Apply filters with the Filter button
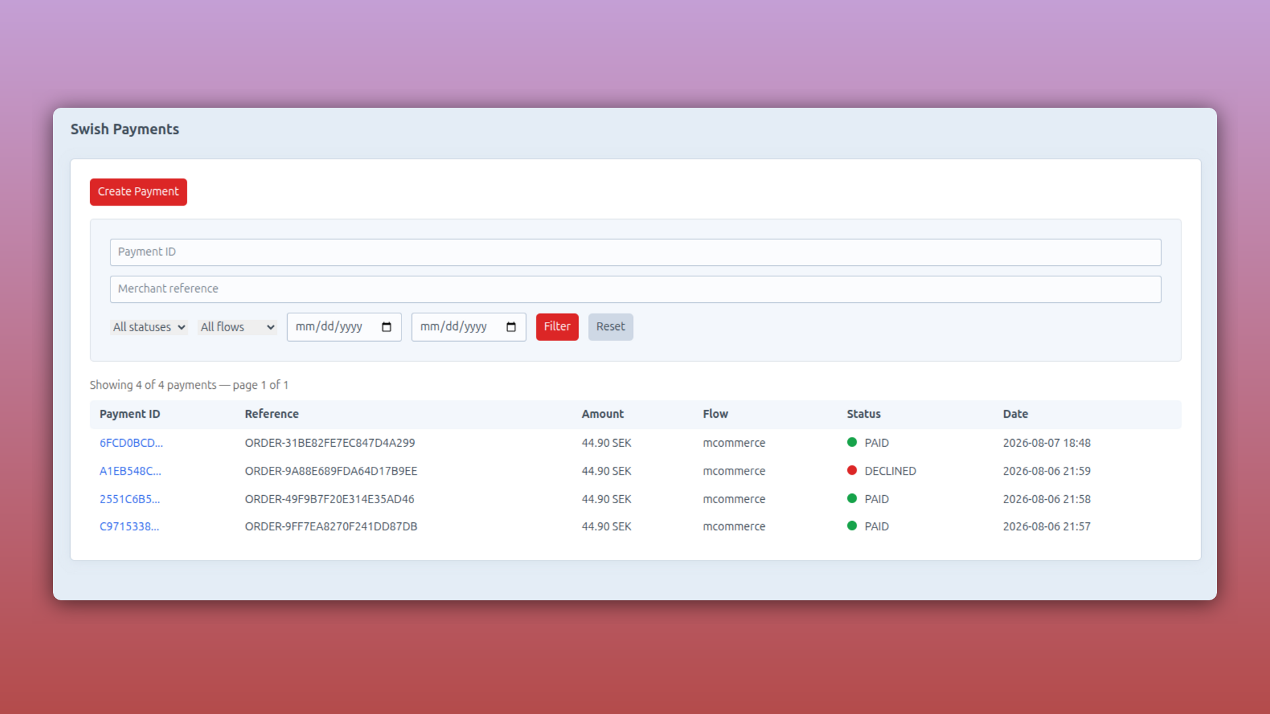 coord(557,327)
